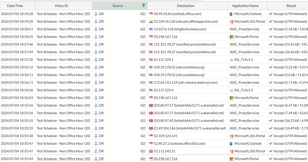Click the Policy ID cell in 10:58:51 row
This screenshot has width=308, height=162.
tap(64, 29)
